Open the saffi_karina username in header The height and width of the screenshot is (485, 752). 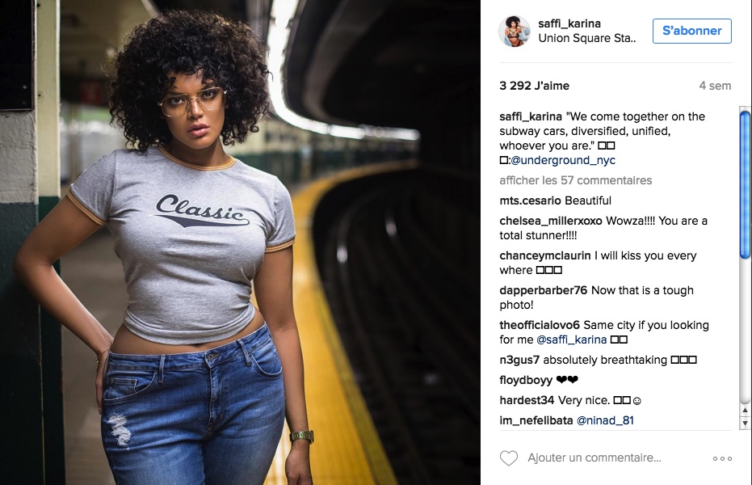[x=569, y=23]
